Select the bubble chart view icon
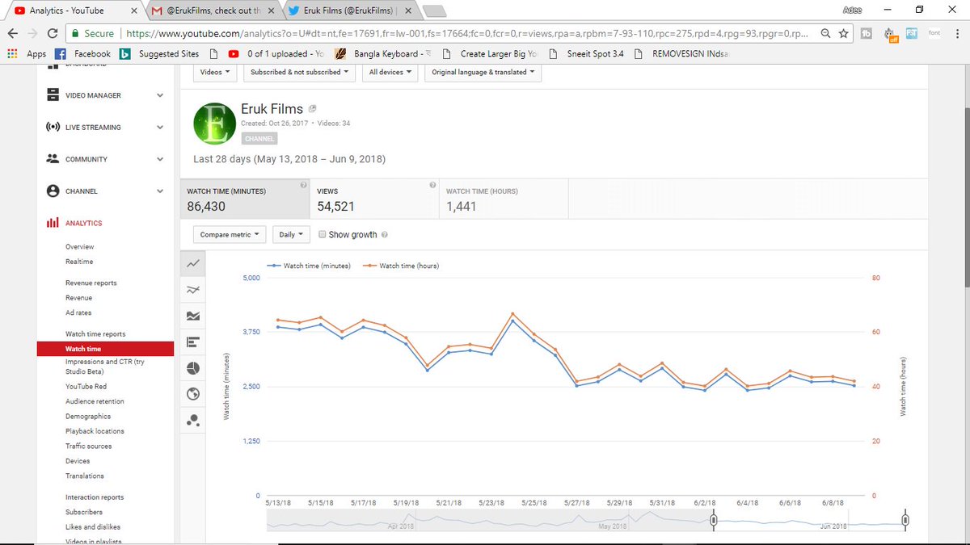 point(192,421)
